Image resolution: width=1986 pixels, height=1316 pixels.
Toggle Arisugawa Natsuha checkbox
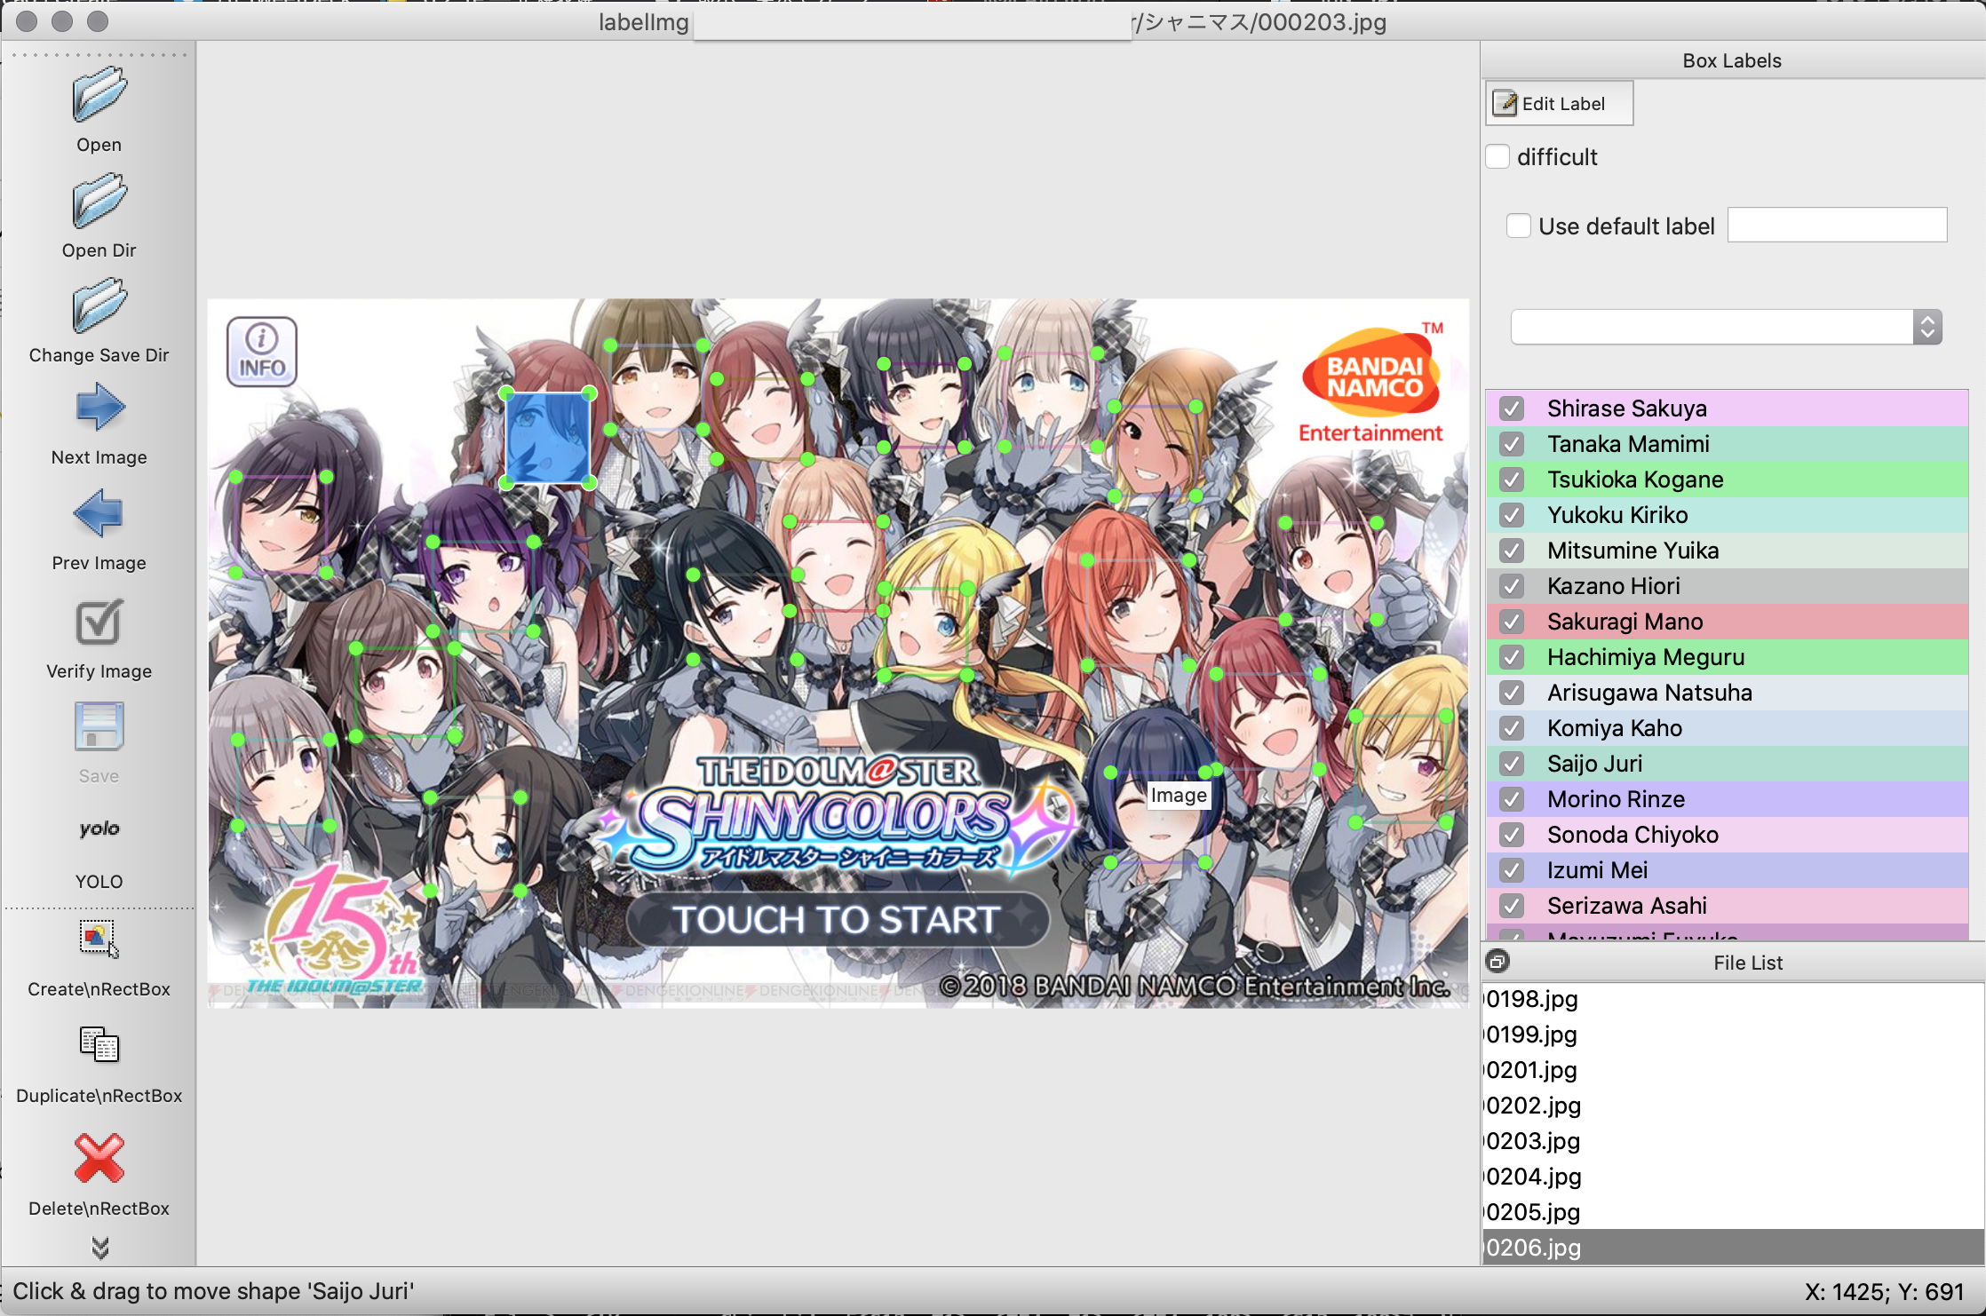tap(1511, 693)
